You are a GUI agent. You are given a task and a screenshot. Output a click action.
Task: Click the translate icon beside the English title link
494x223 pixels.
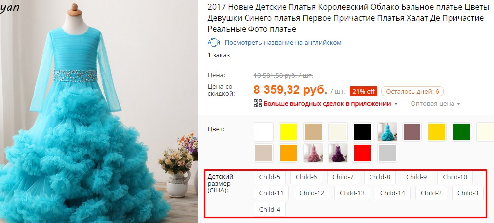pos(214,42)
